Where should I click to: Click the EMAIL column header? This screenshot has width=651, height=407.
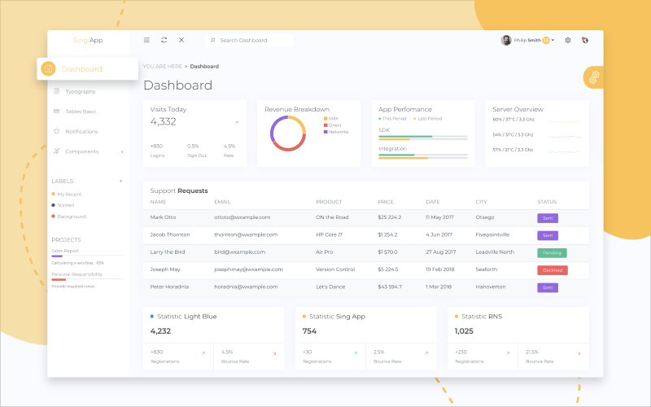(x=222, y=202)
